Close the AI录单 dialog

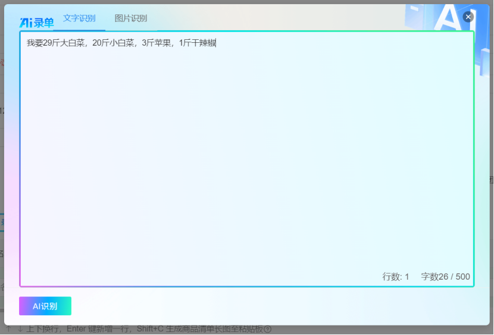pyautogui.click(x=468, y=17)
